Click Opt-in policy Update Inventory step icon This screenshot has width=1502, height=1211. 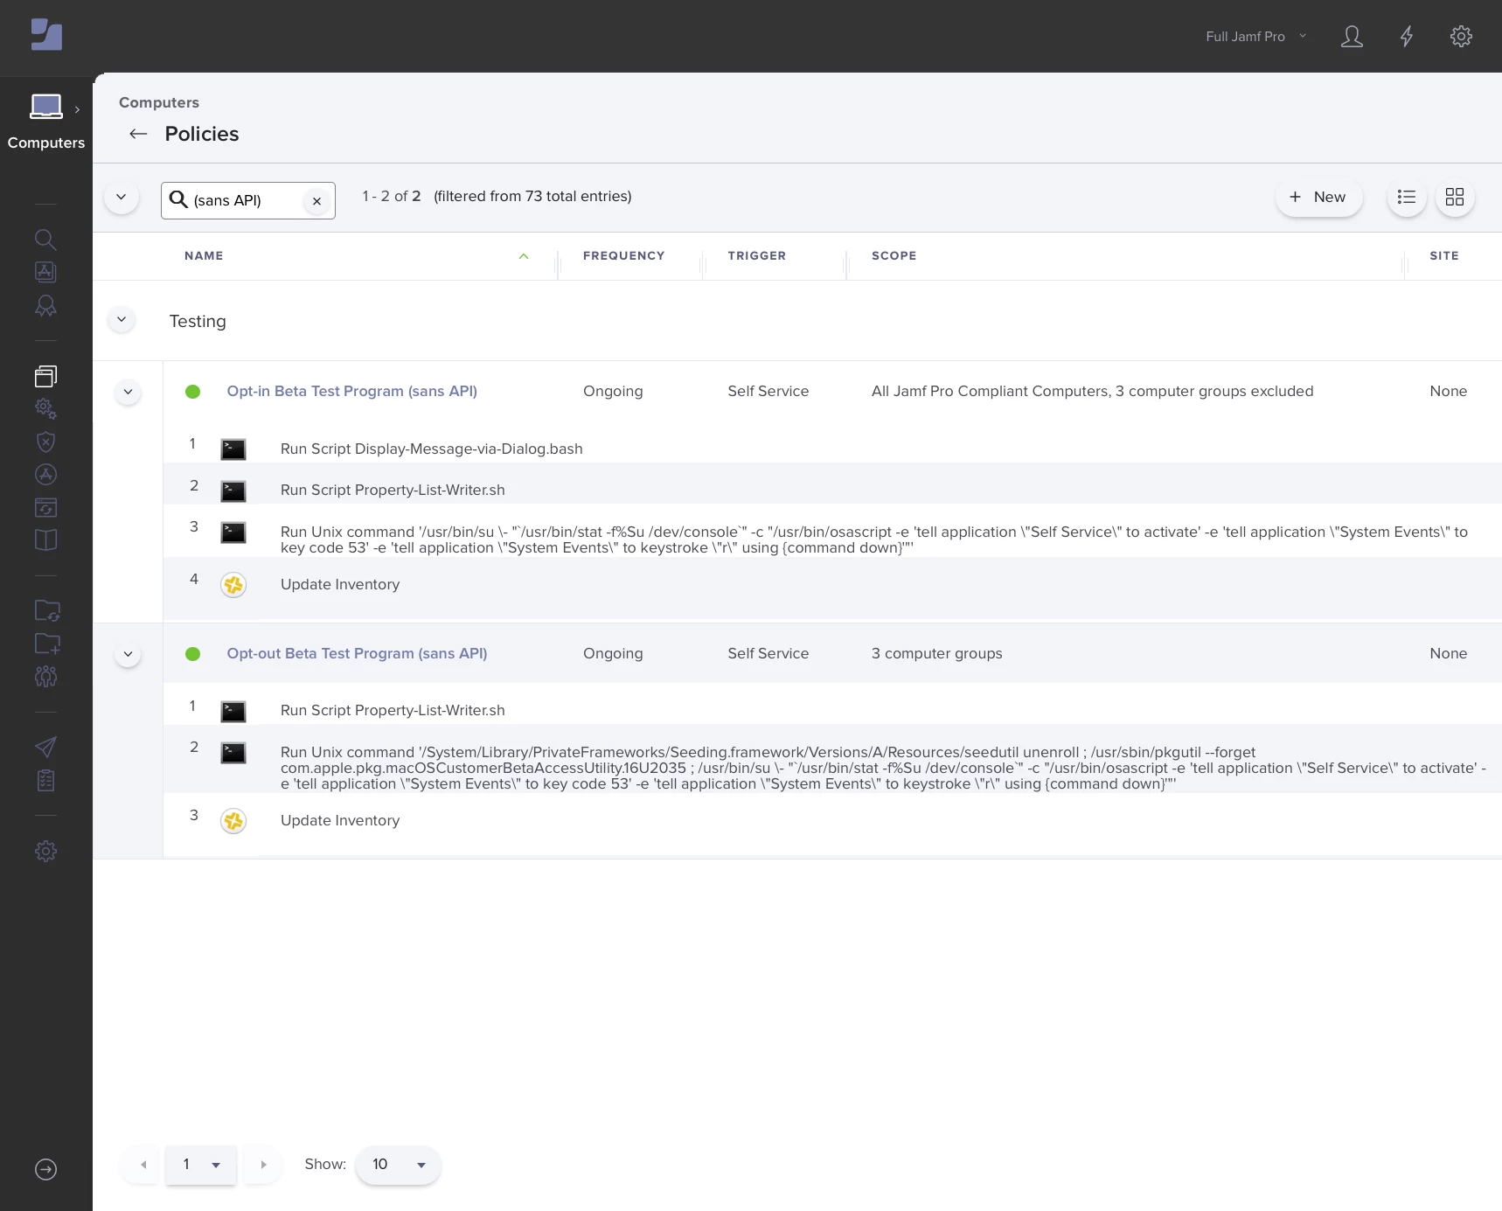click(x=233, y=585)
